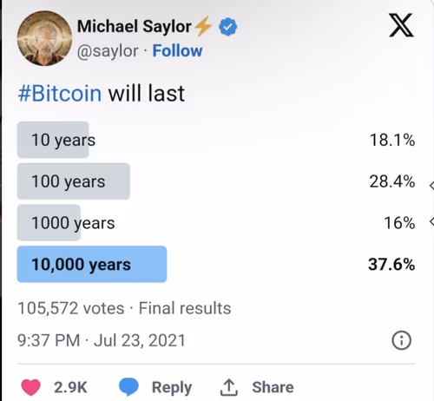
Task: Open the 9:37 PM Jul 23, 2021 timestamp
Action: click(x=102, y=340)
